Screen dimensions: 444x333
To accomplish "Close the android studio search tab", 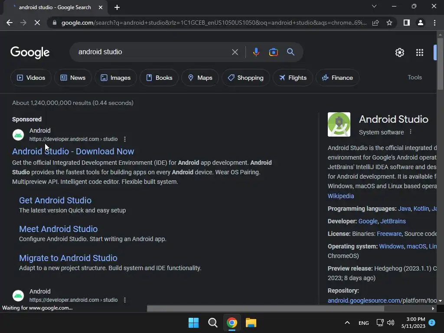I will click(x=101, y=7).
